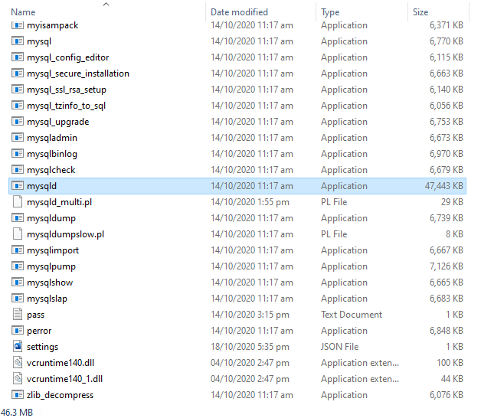Image resolution: width=481 pixels, height=418 pixels.
Task: Select the mysql_secure_installation file name
Action: pos(78,73)
